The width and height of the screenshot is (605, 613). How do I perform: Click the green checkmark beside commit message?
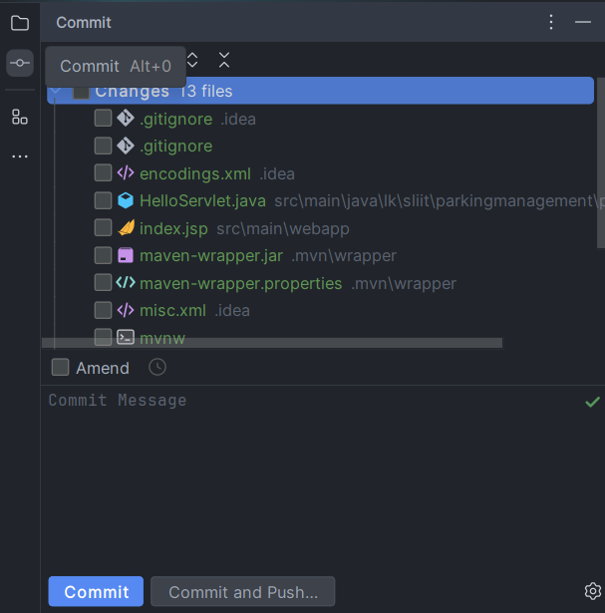point(592,402)
